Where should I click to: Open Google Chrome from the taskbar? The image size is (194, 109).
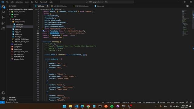coord(88,106)
